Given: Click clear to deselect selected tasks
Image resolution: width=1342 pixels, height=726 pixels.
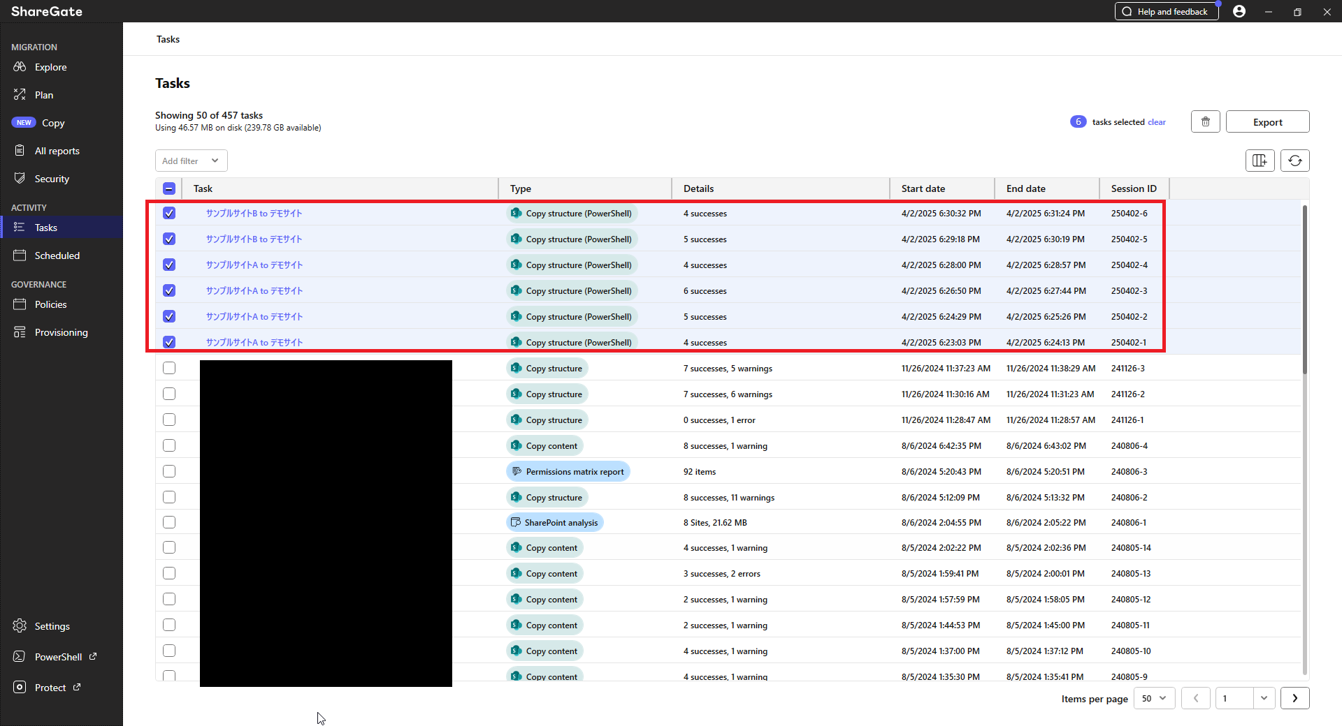Looking at the screenshot, I should pyautogui.click(x=1157, y=121).
